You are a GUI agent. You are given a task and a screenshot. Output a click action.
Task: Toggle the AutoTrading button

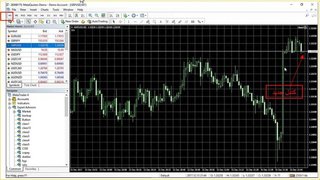[x=97, y=21]
